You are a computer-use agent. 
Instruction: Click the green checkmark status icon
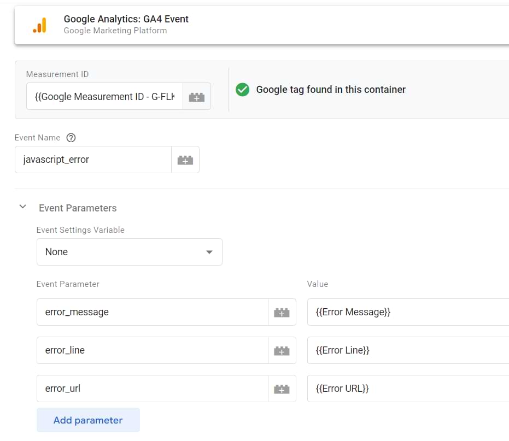point(242,90)
